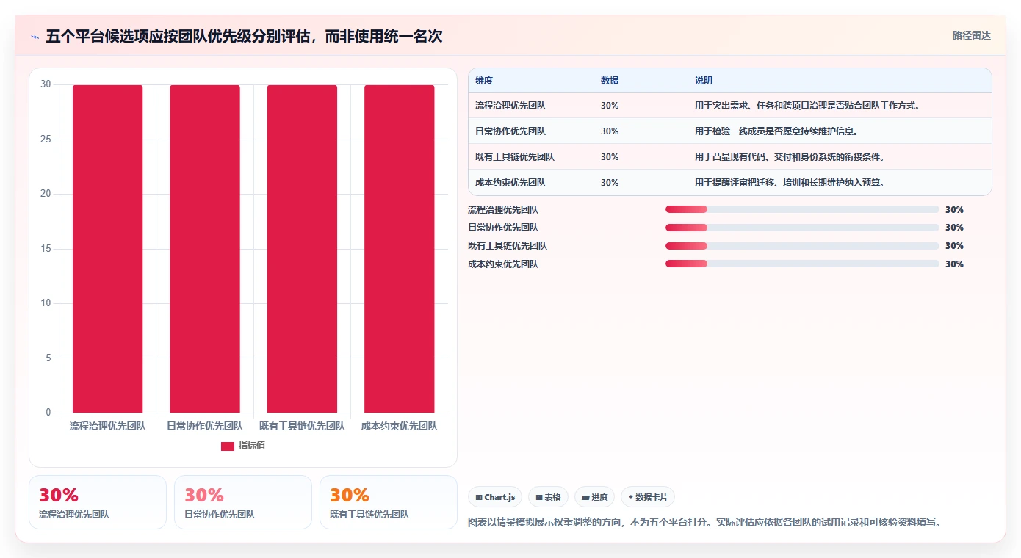Image resolution: width=1021 pixels, height=558 pixels.
Task: Select table cell 日常协作优先团队
Action: click(511, 131)
